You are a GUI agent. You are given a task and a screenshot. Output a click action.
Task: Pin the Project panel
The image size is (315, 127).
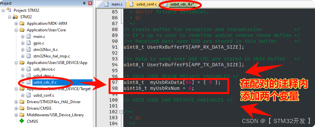(84, 3)
